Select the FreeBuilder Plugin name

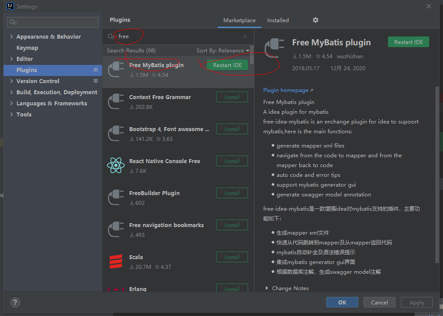[154, 193]
